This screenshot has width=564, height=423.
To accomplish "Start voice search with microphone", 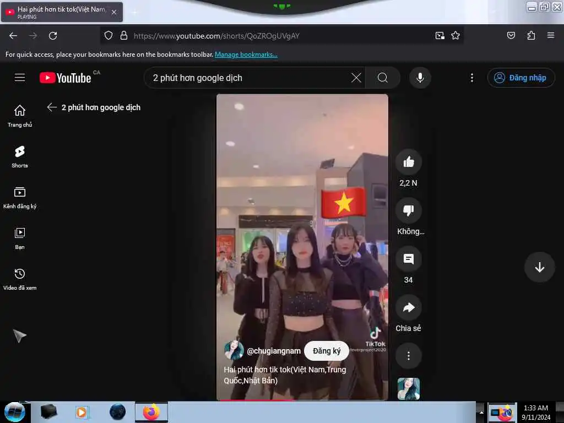I will (420, 78).
